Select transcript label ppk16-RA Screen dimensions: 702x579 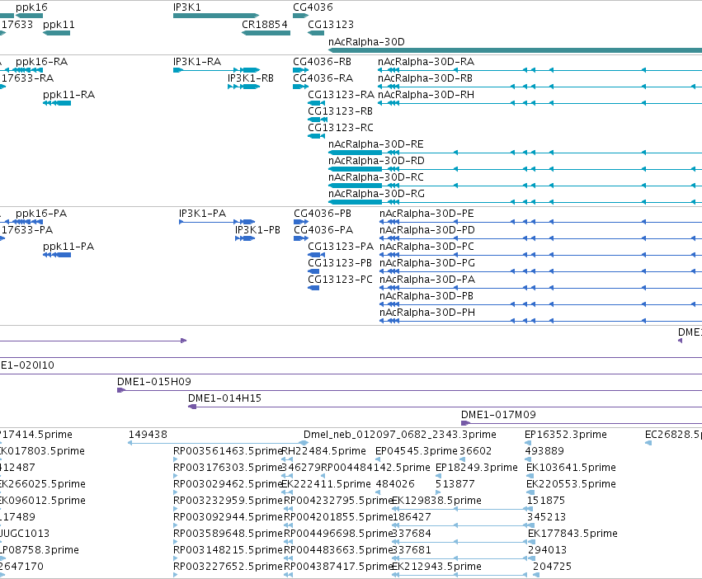(41, 62)
